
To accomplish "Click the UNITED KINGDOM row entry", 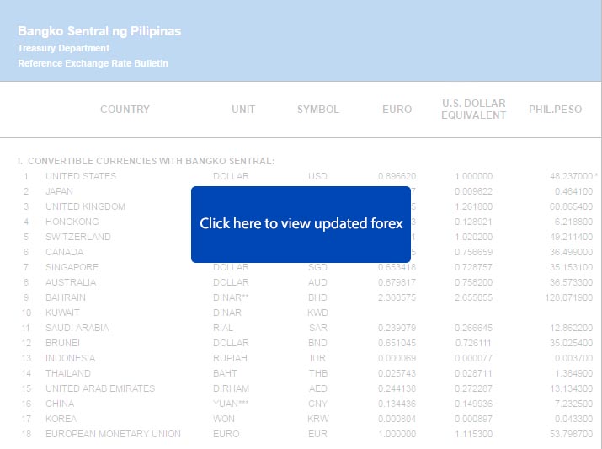I will (85, 206).
